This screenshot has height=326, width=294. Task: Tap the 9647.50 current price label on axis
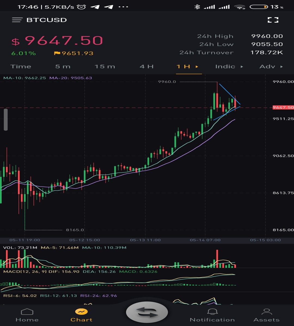(283, 108)
